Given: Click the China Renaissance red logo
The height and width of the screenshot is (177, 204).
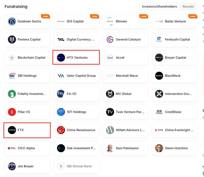Looking at the screenshot, I should pos(61,130).
